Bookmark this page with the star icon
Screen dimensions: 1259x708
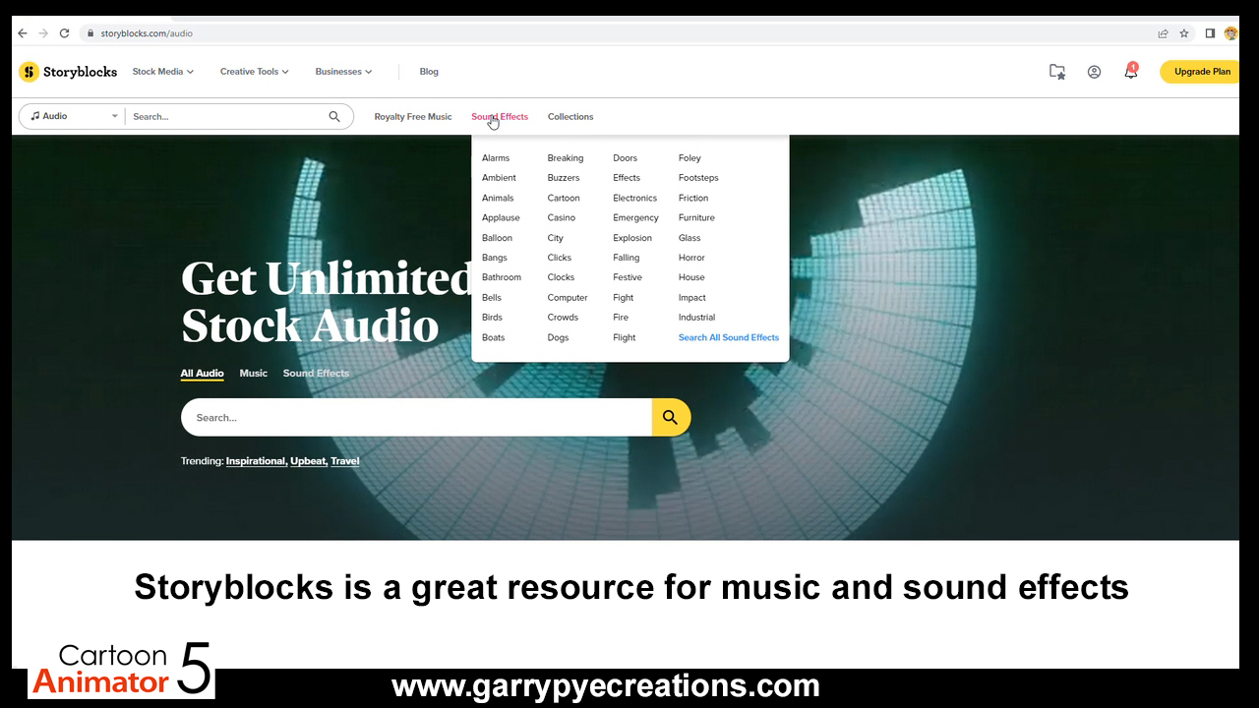tap(1184, 33)
